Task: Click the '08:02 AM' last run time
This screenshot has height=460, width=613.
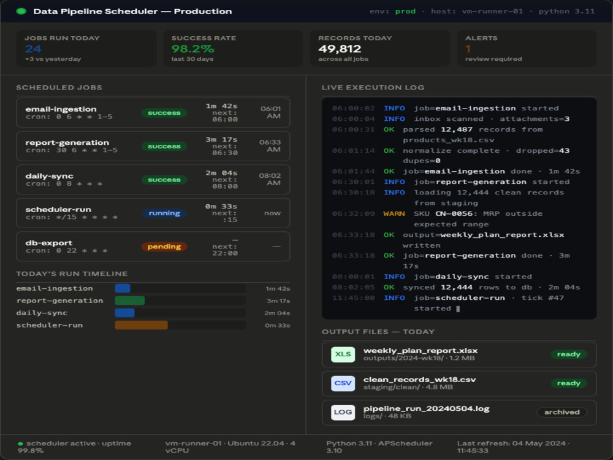Action: pyautogui.click(x=270, y=180)
